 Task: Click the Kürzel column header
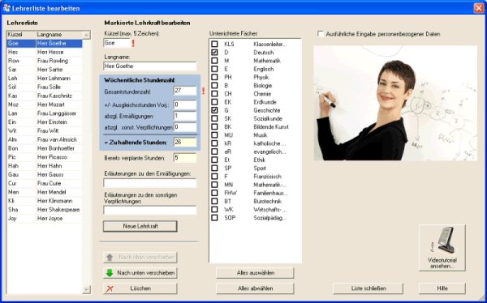tap(21, 35)
